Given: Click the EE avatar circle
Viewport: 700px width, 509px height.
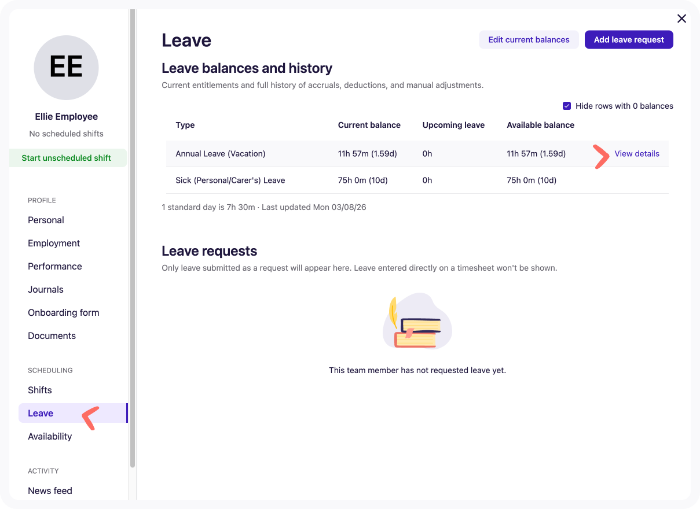Looking at the screenshot, I should [67, 68].
